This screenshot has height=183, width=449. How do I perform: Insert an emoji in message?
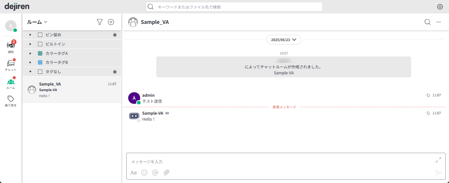(x=144, y=173)
